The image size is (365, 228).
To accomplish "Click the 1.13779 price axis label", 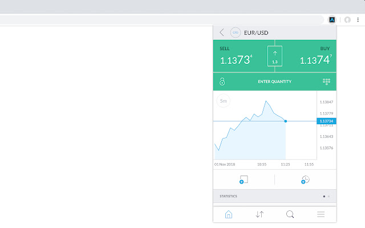I will [326, 113].
